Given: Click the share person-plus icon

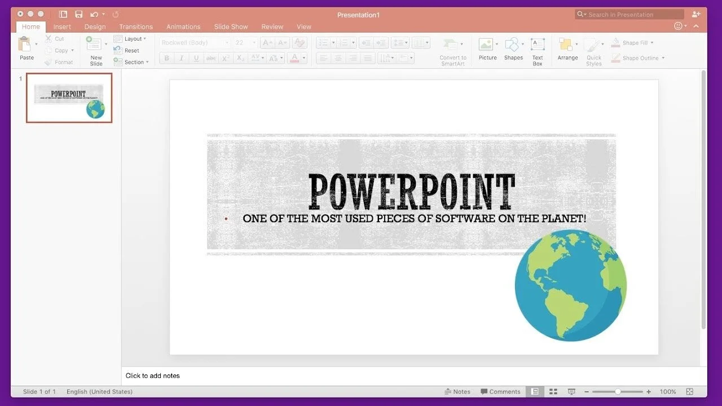Looking at the screenshot, I should 696,14.
